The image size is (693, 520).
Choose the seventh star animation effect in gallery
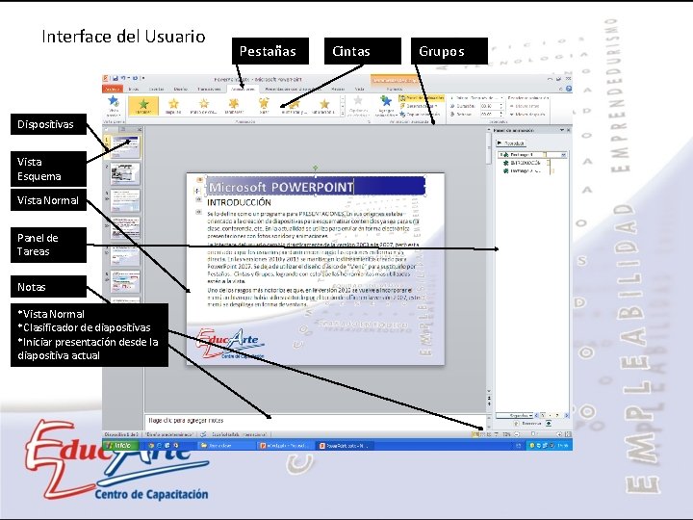coord(324,106)
